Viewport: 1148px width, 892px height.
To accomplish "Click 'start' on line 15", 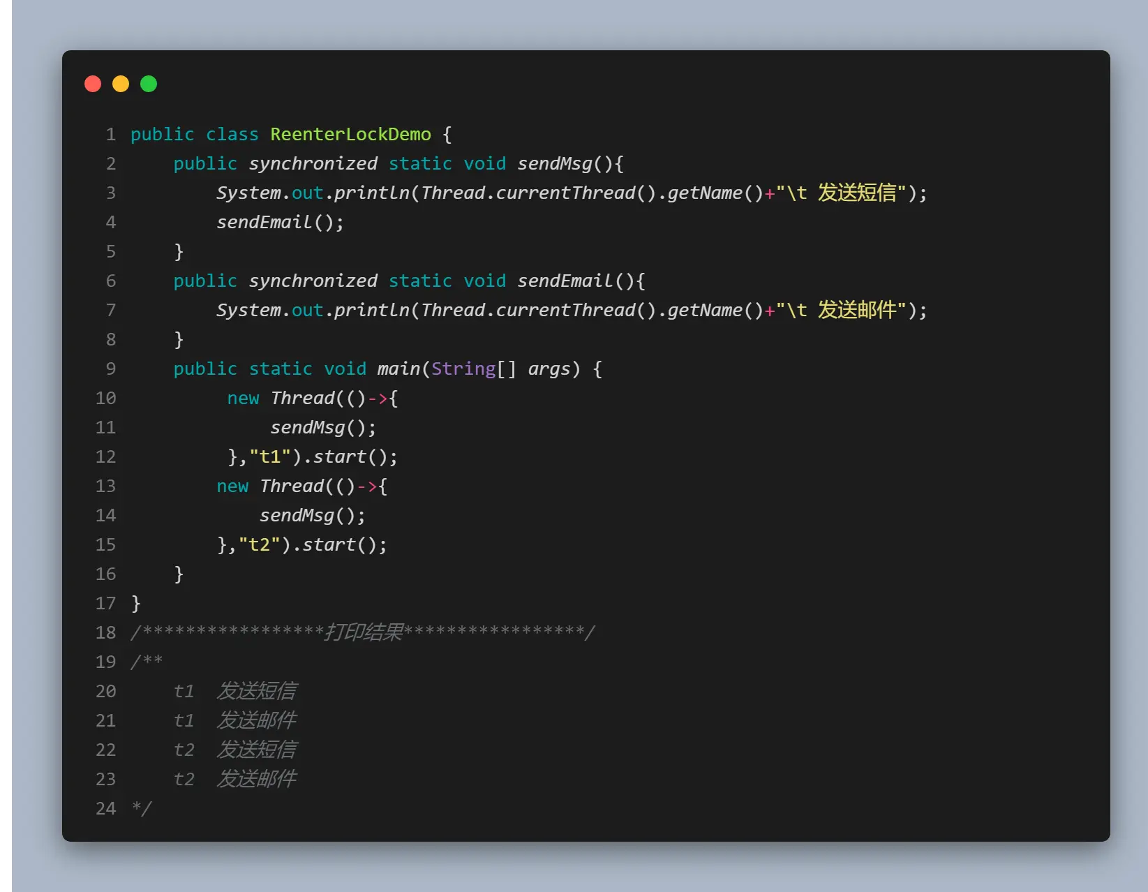I will (x=329, y=544).
